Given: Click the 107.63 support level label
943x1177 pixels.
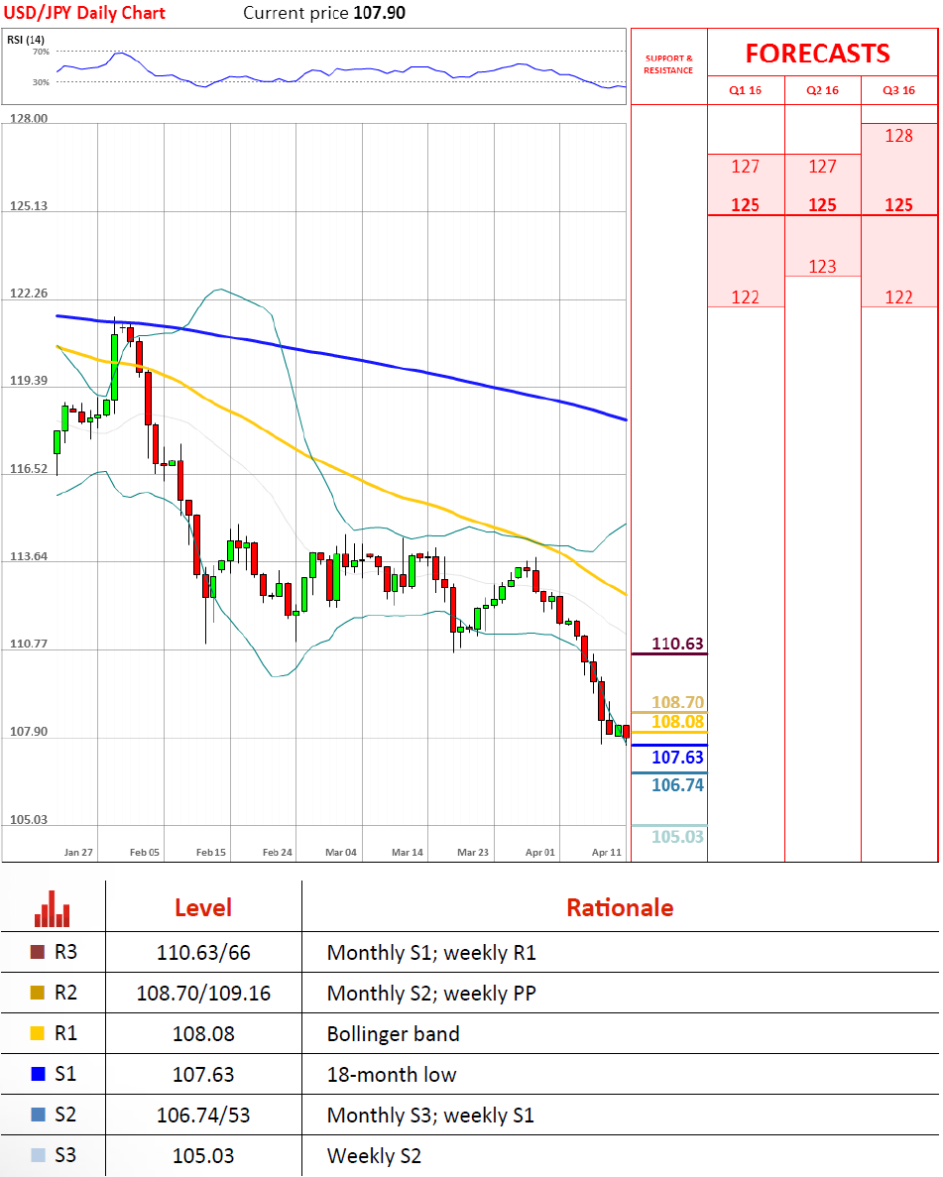Looking at the screenshot, I should point(677,757).
